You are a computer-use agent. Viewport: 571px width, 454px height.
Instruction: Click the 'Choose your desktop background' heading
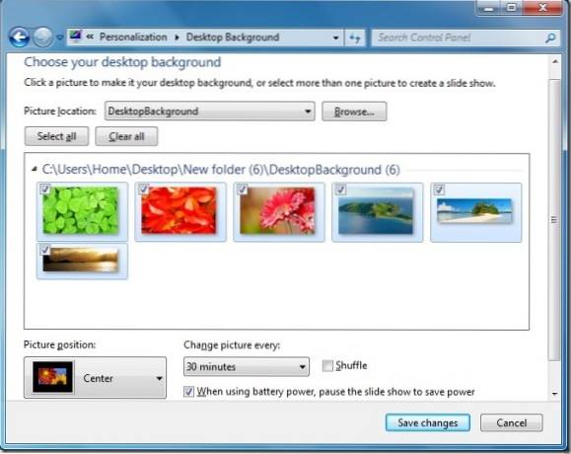coord(122,62)
